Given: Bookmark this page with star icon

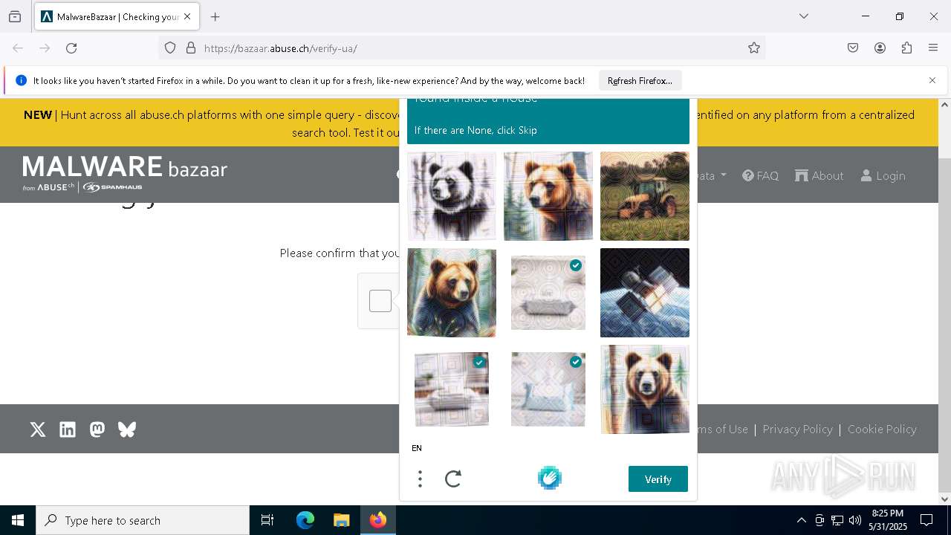Looking at the screenshot, I should [x=754, y=48].
